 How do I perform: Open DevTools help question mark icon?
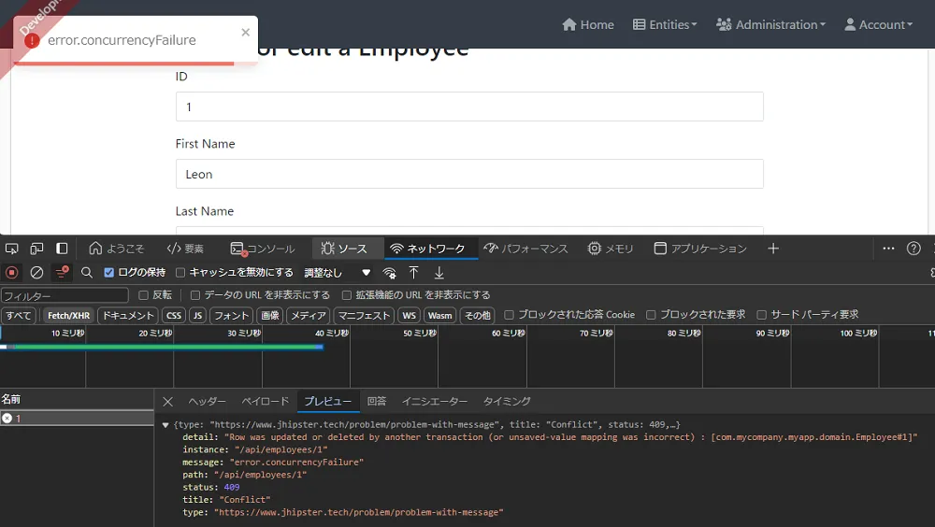point(913,249)
